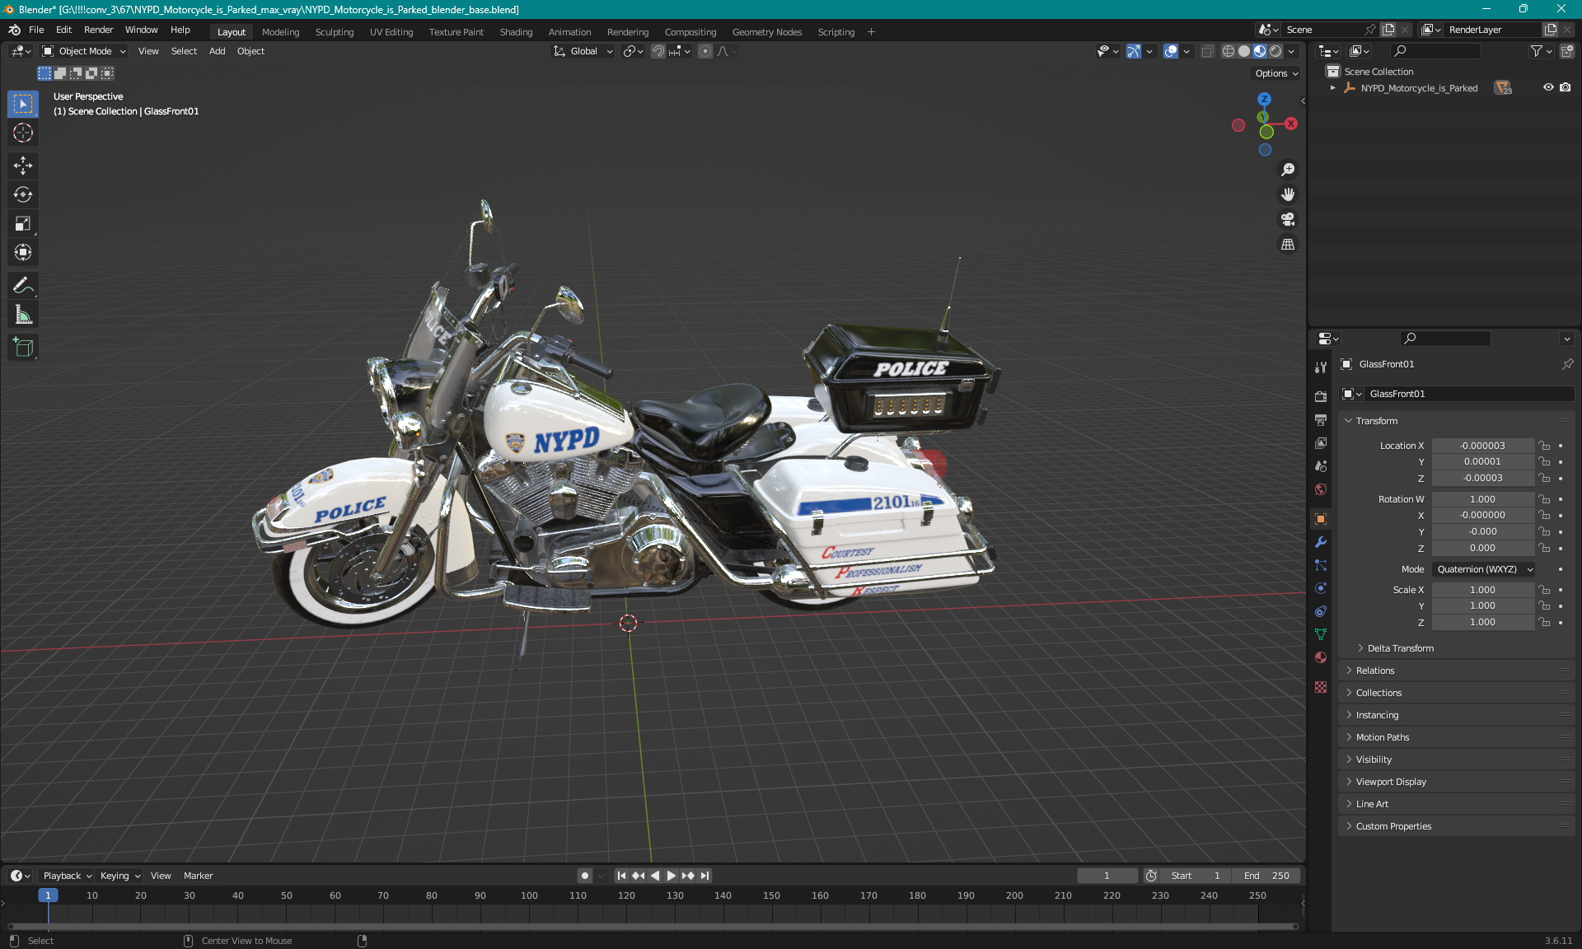Screen dimensions: 1582x949
Task: Toggle auto keying record button
Action: [x=585, y=876]
